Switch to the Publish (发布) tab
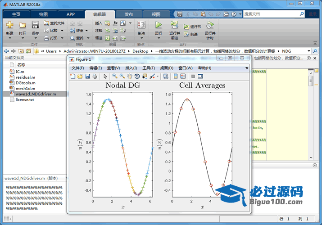The width and height of the screenshot is (322, 225). point(128,14)
